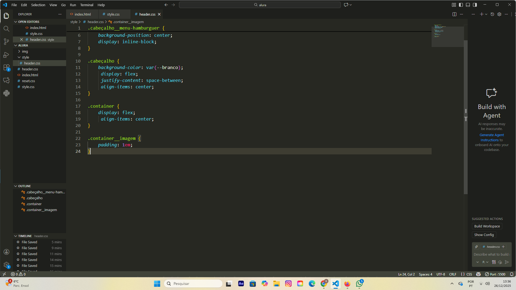
Task: Expand the img folder
Action: pyautogui.click(x=25, y=51)
